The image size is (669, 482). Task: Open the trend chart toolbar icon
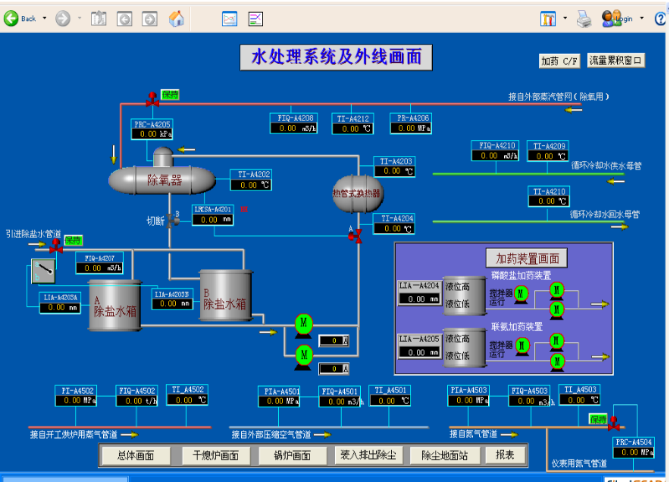point(229,18)
